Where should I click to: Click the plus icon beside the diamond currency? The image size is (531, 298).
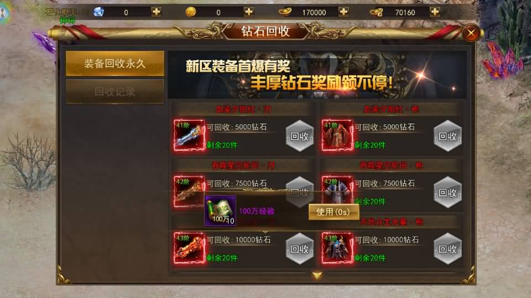click(156, 12)
